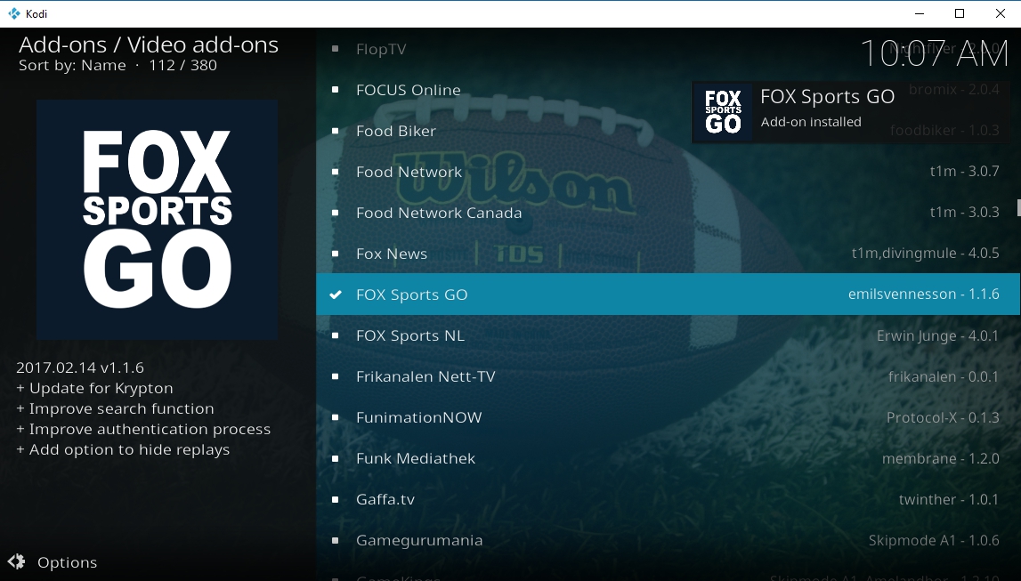Screen dimensions: 1021x581
Task: Click 'Skipmode A1 - 1.0.6' text
Action: (934, 541)
